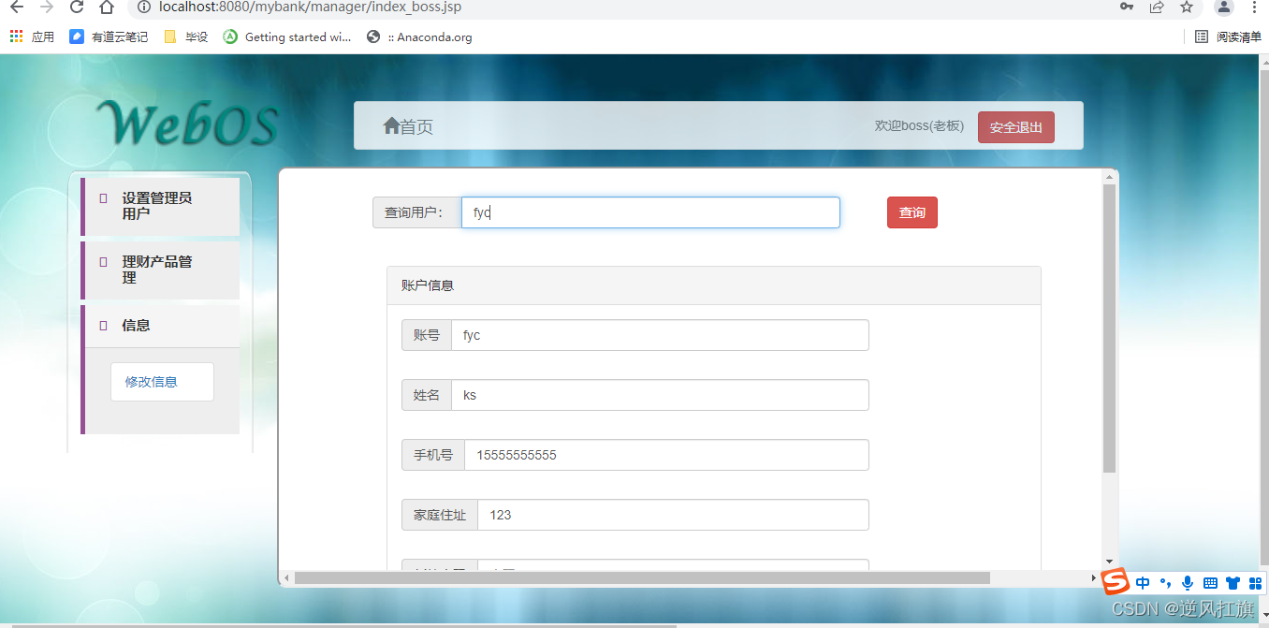Viewport: 1269px width, 628px height.
Task: Switch Sogou input between Chinese and English
Action: pos(1143,582)
